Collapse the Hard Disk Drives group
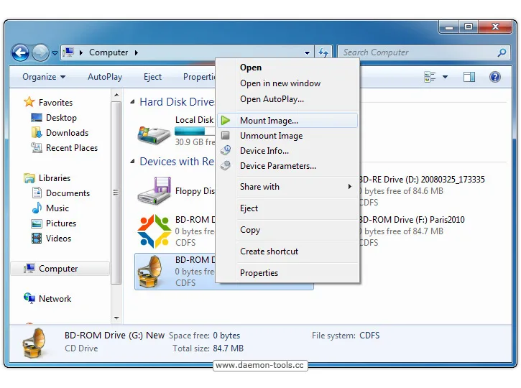 (132, 101)
